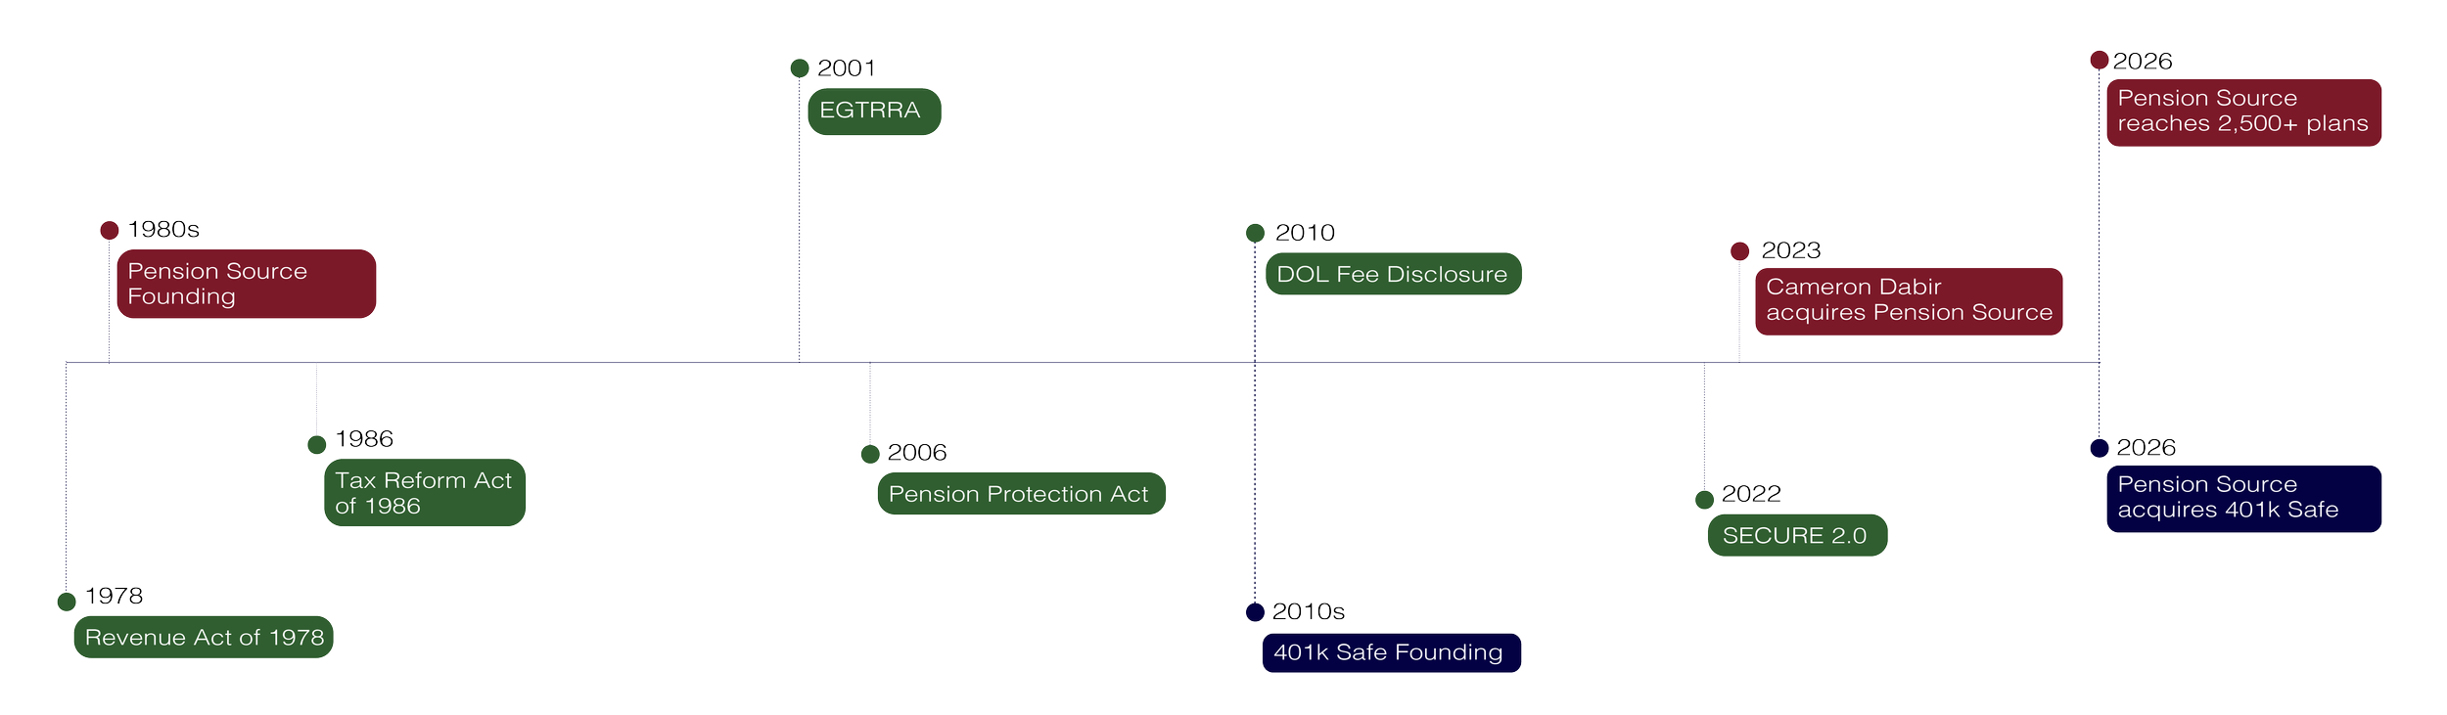Select Pension Source reaches 2,500+ plans label

point(2243,112)
